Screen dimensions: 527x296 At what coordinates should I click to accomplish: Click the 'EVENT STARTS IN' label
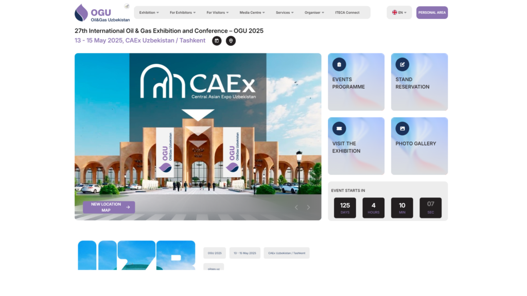coord(348,190)
